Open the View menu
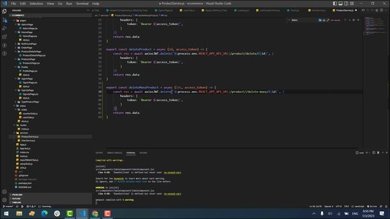The image size is (390, 219). [50, 4]
